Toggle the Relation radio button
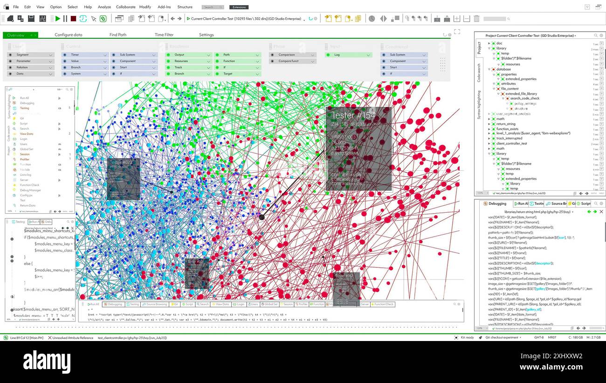This screenshot has height=383, width=606. click(10, 67)
